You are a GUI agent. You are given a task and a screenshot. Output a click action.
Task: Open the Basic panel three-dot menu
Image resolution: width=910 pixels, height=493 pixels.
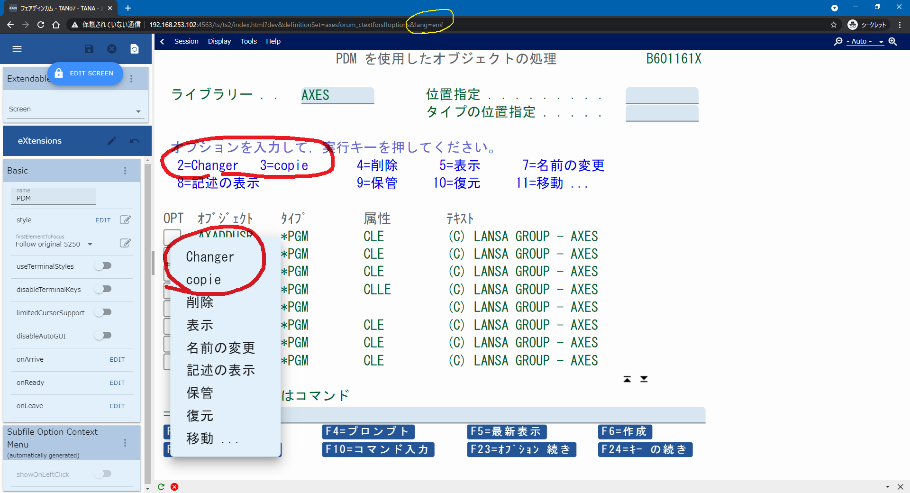[125, 171]
